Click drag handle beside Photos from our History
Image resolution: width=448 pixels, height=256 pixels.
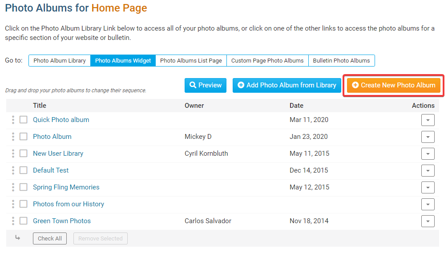13,204
